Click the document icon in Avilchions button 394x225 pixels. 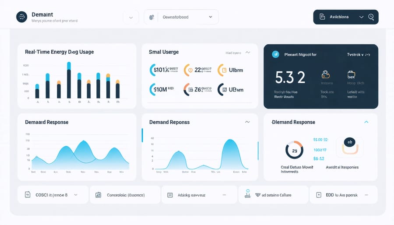[322, 17]
